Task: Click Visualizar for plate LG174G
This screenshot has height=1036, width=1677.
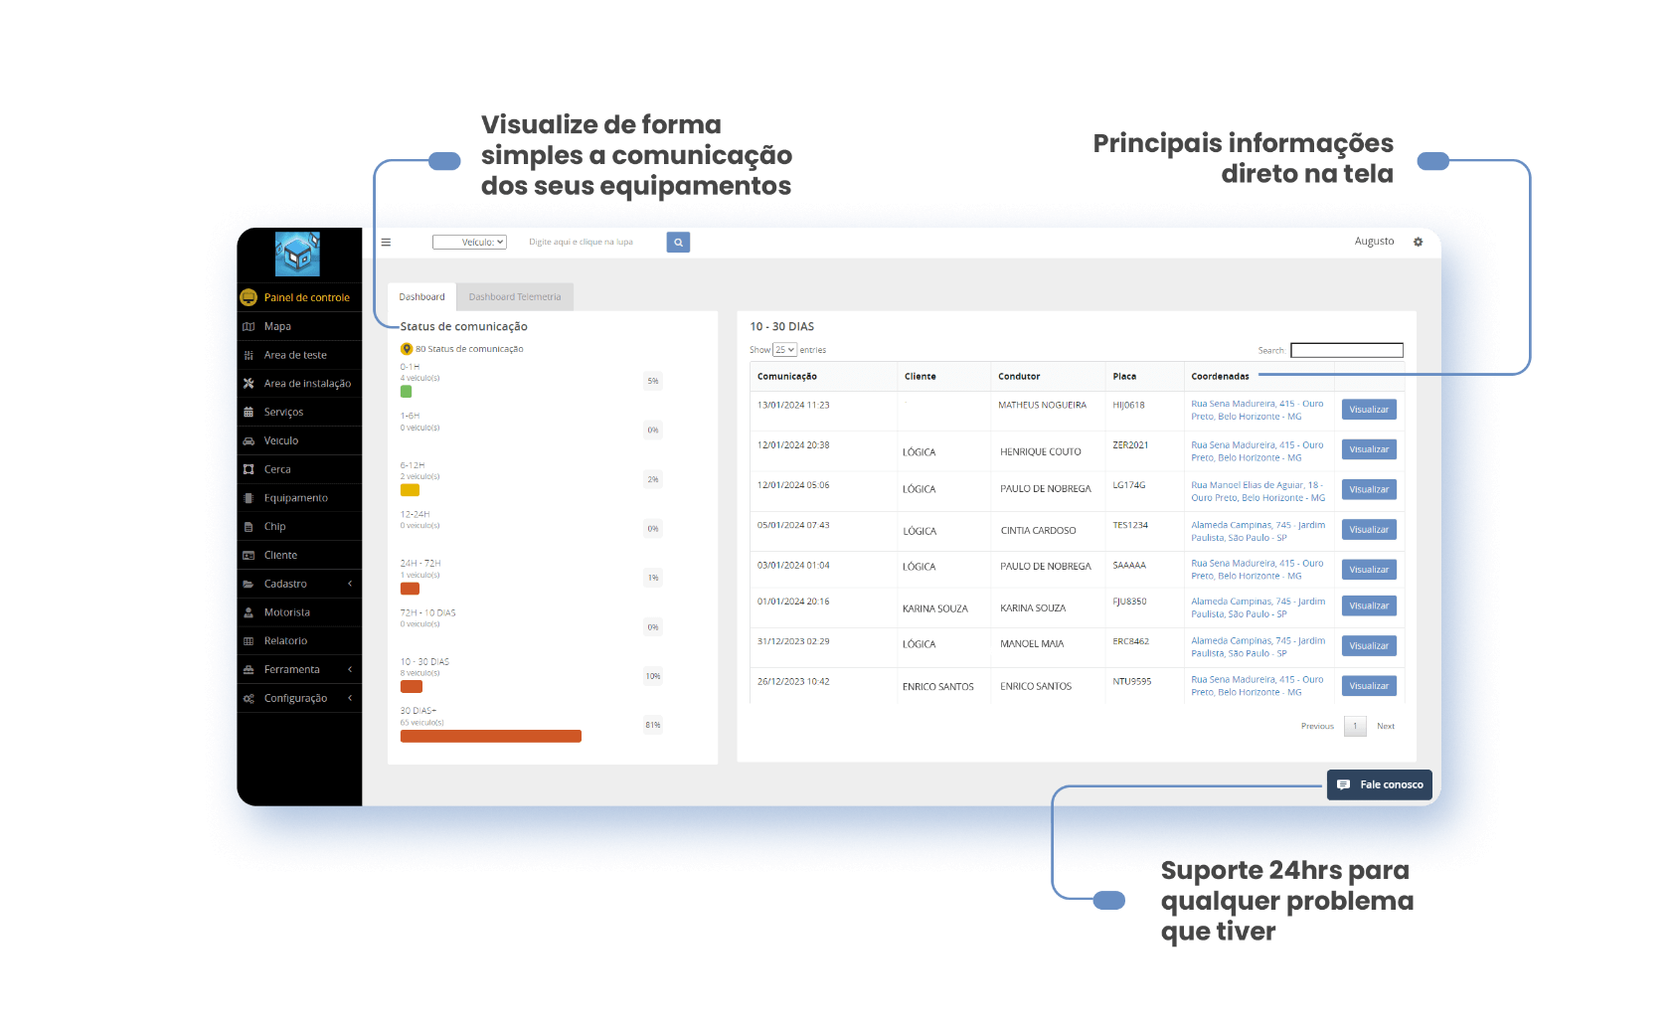Action: 1369,489
